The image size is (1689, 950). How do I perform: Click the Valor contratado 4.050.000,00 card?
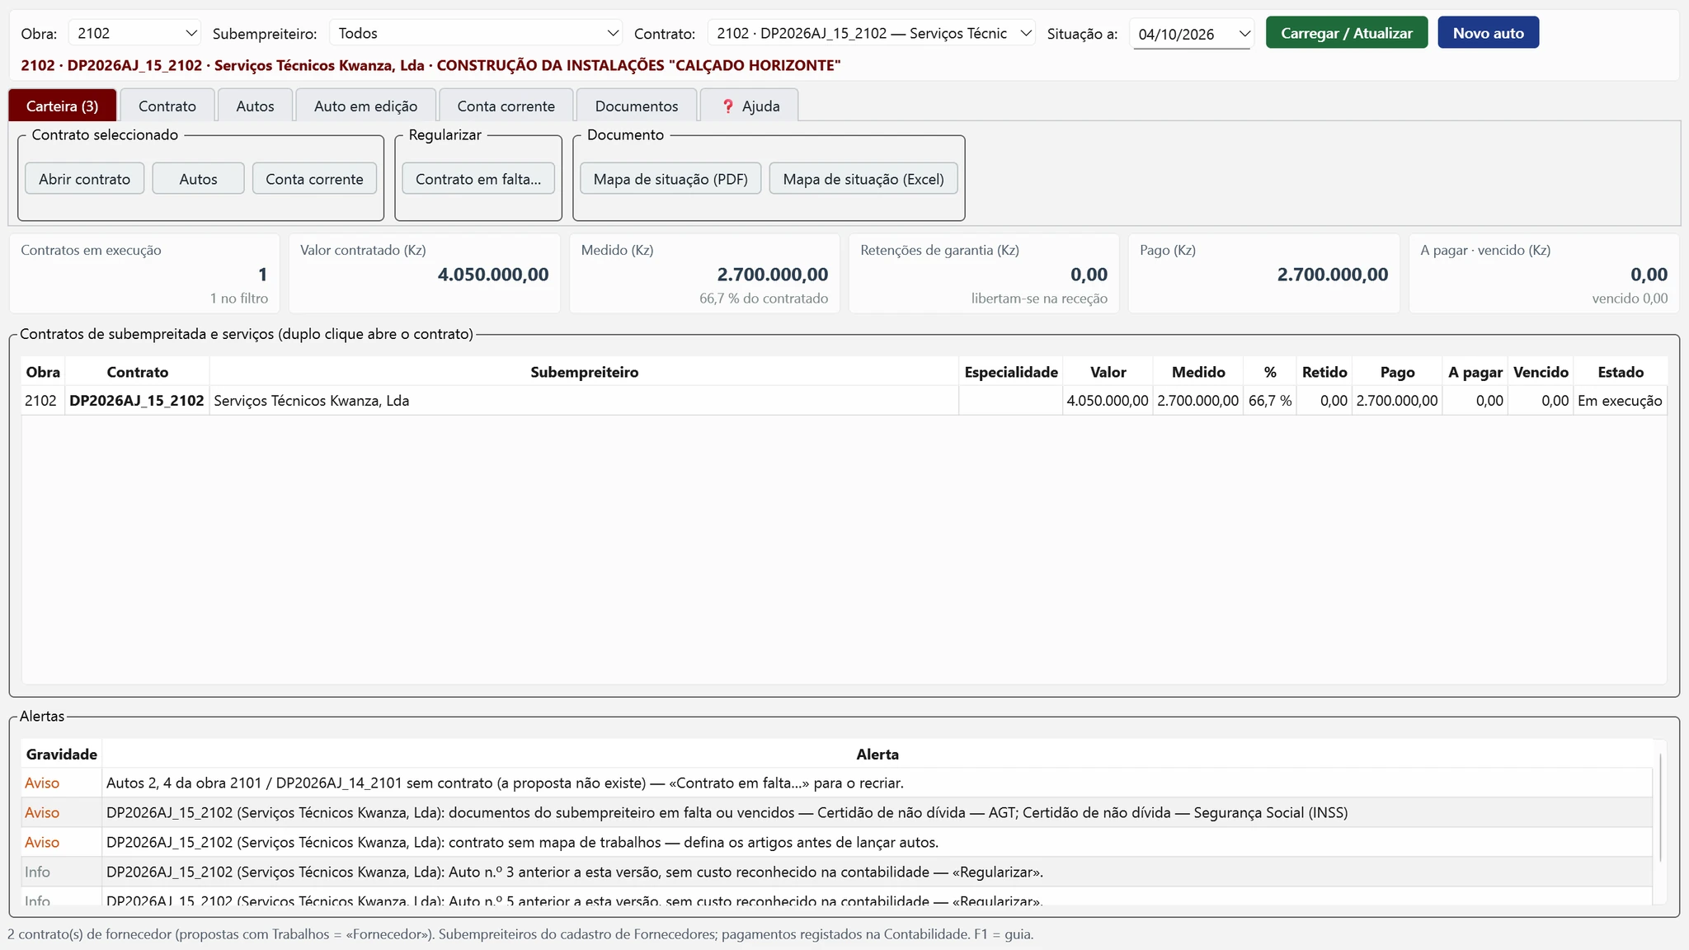tap(425, 274)
